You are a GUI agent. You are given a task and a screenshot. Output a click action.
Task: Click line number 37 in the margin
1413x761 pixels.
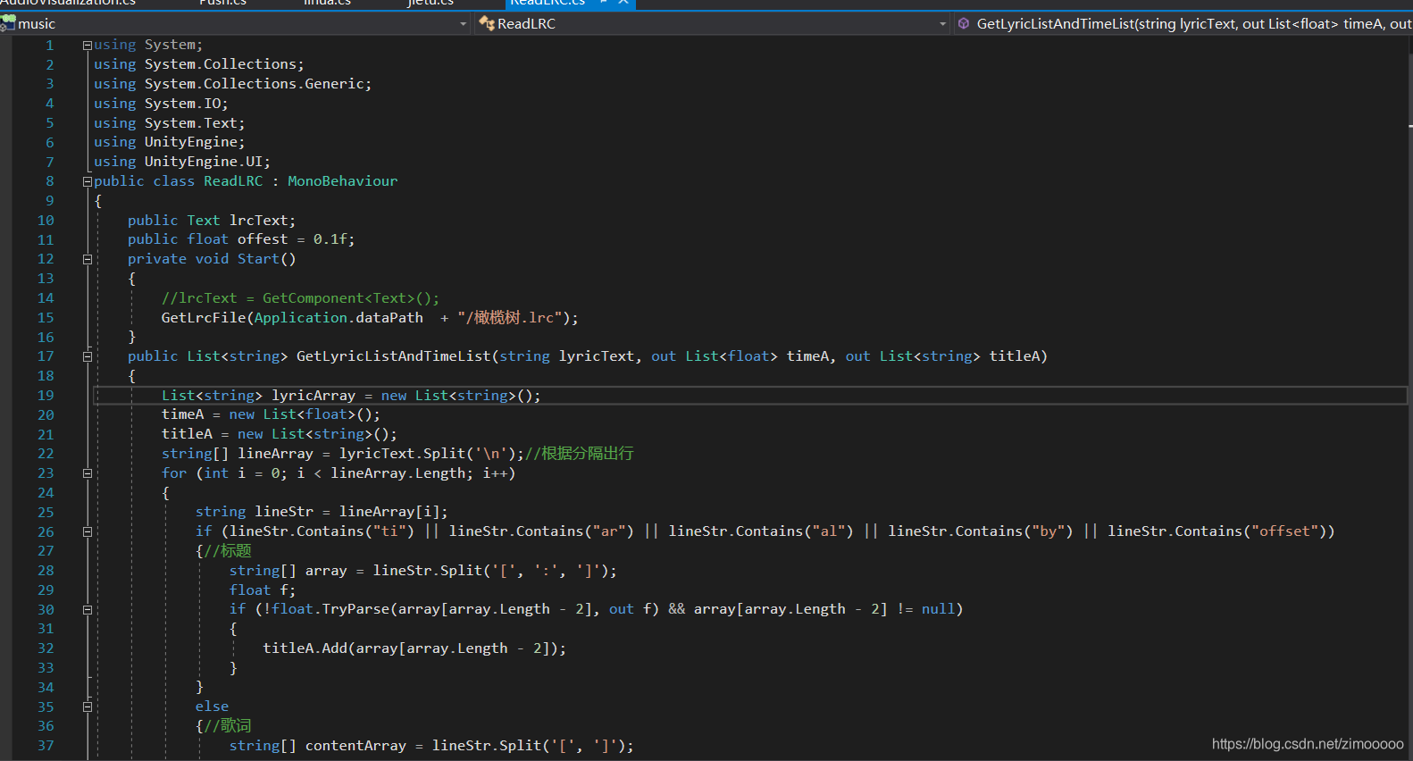pyautogui.click(x=46, y=746)
